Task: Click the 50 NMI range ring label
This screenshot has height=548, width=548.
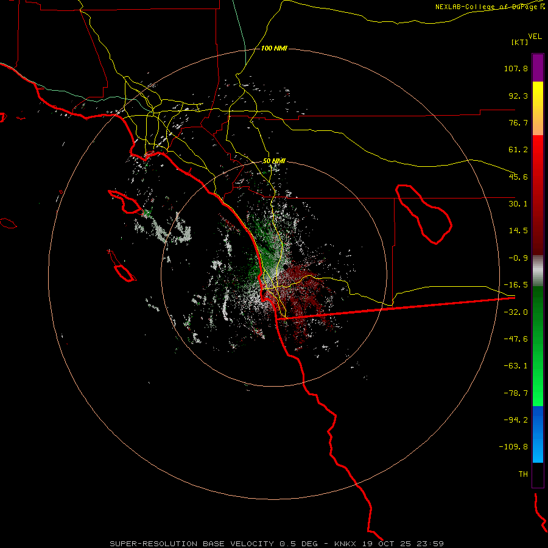Action: tap(275, 161)
